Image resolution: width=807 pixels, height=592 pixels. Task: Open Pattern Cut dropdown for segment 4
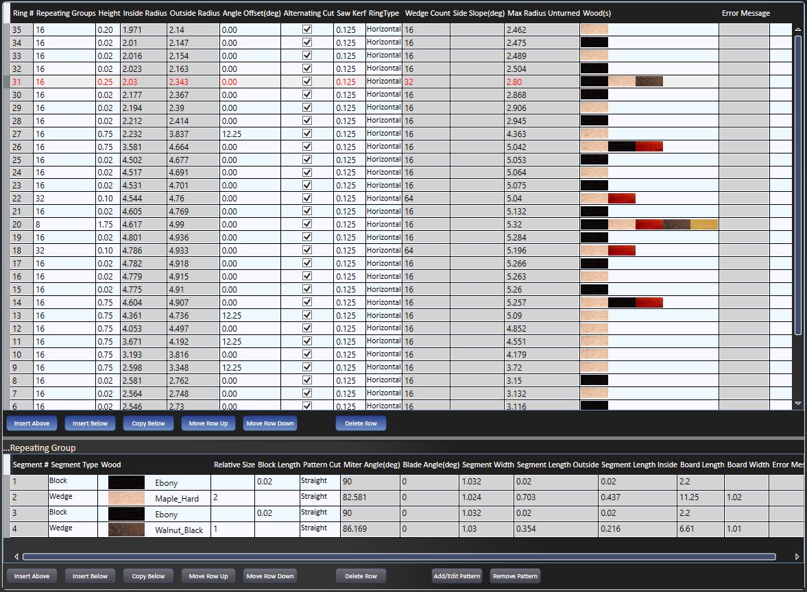click(x=319, y=528)
